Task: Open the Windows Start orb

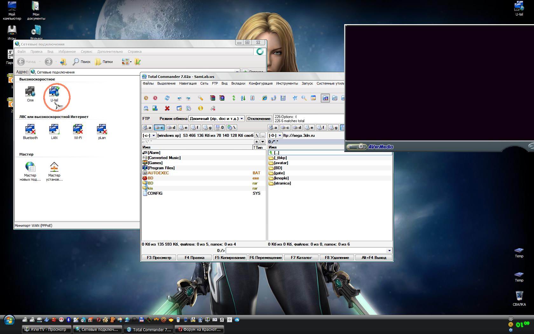Action: pyautogui.click(x=9, y=320)
